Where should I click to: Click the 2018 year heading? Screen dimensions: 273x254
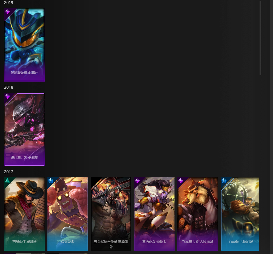8,87
